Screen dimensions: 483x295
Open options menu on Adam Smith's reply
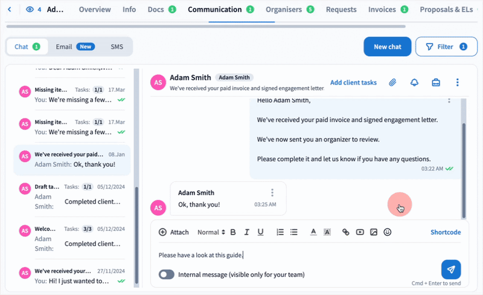272,193
